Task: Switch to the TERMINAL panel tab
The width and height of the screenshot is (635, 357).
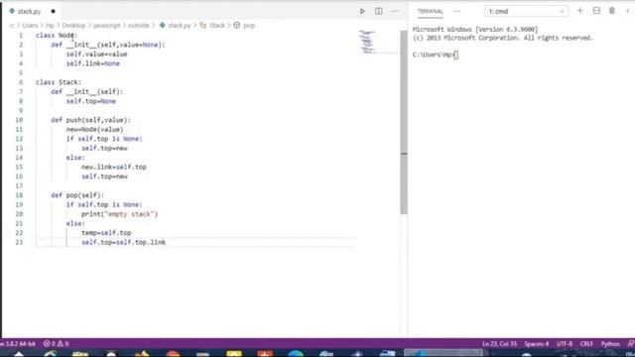Action: coord(430,11)
